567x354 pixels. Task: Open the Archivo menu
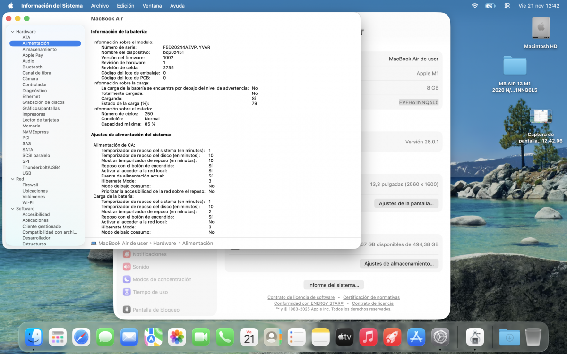click(x=100, y=6)
